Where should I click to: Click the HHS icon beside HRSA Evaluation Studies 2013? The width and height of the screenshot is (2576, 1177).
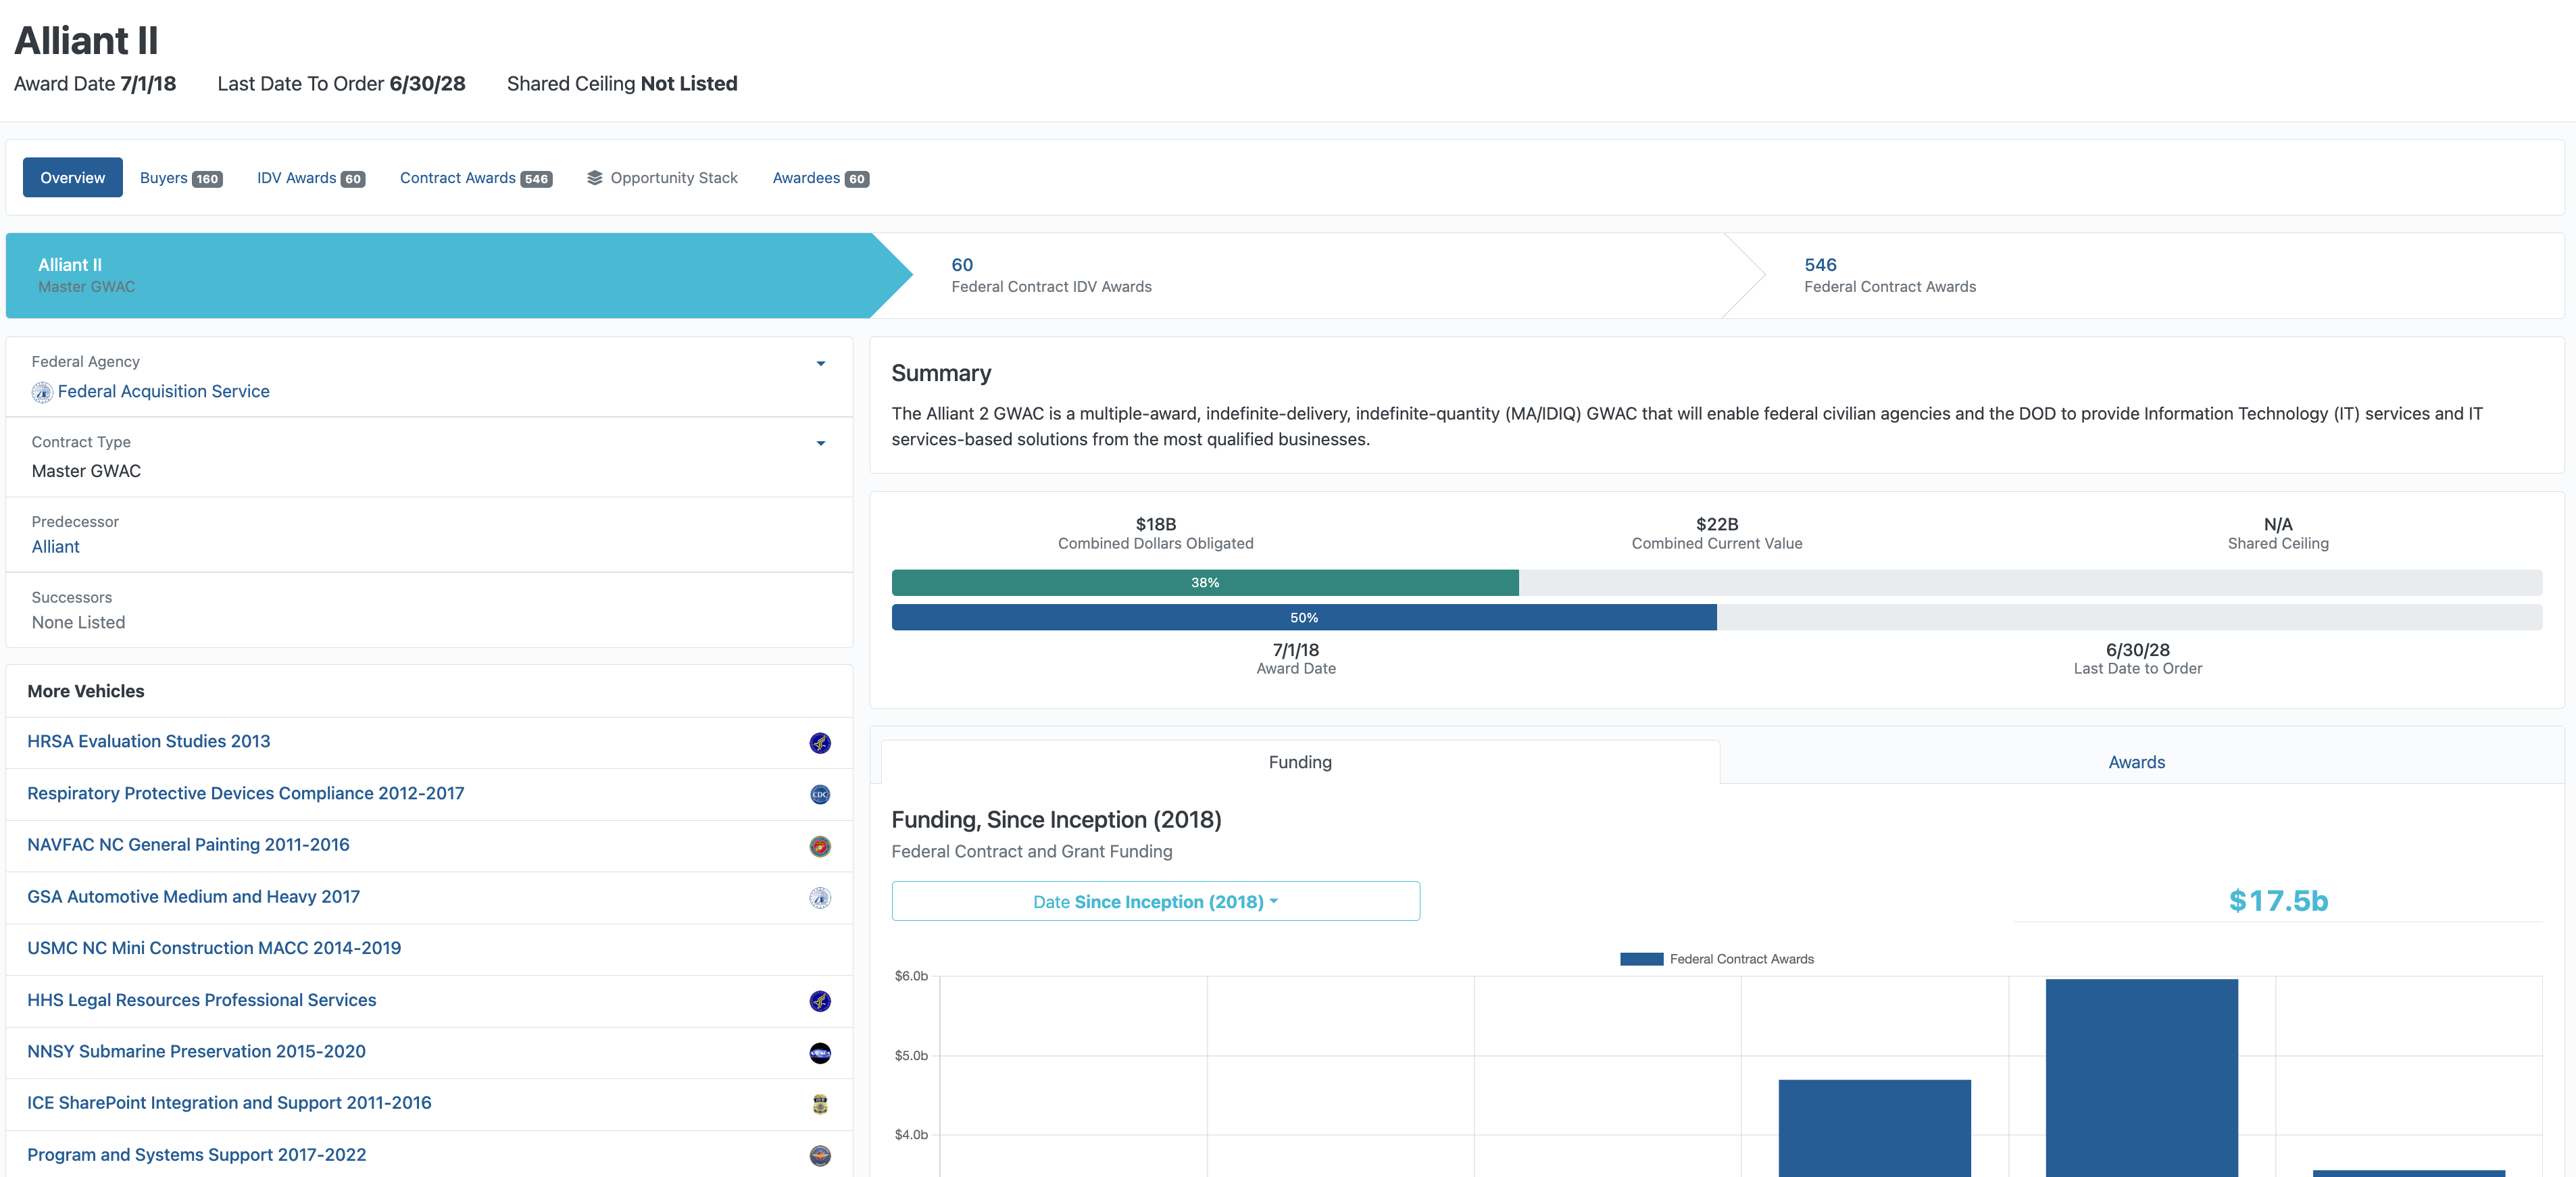[819, 743]
